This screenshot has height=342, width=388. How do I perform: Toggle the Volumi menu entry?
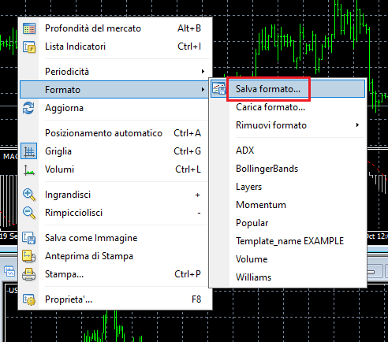tap(115, 169)
